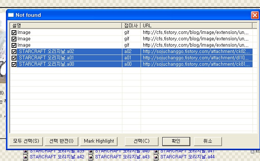Click the second cfs.tistory.com URL cell
Viewport: 260px width, 161px height.
197,39
